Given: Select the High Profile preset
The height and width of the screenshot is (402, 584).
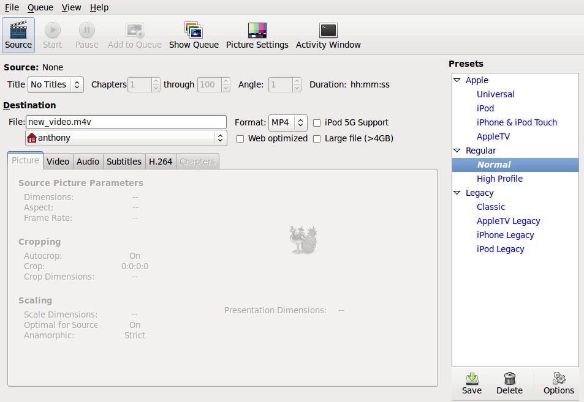Looking at the screenshot, I should click(x=499, y=179).
